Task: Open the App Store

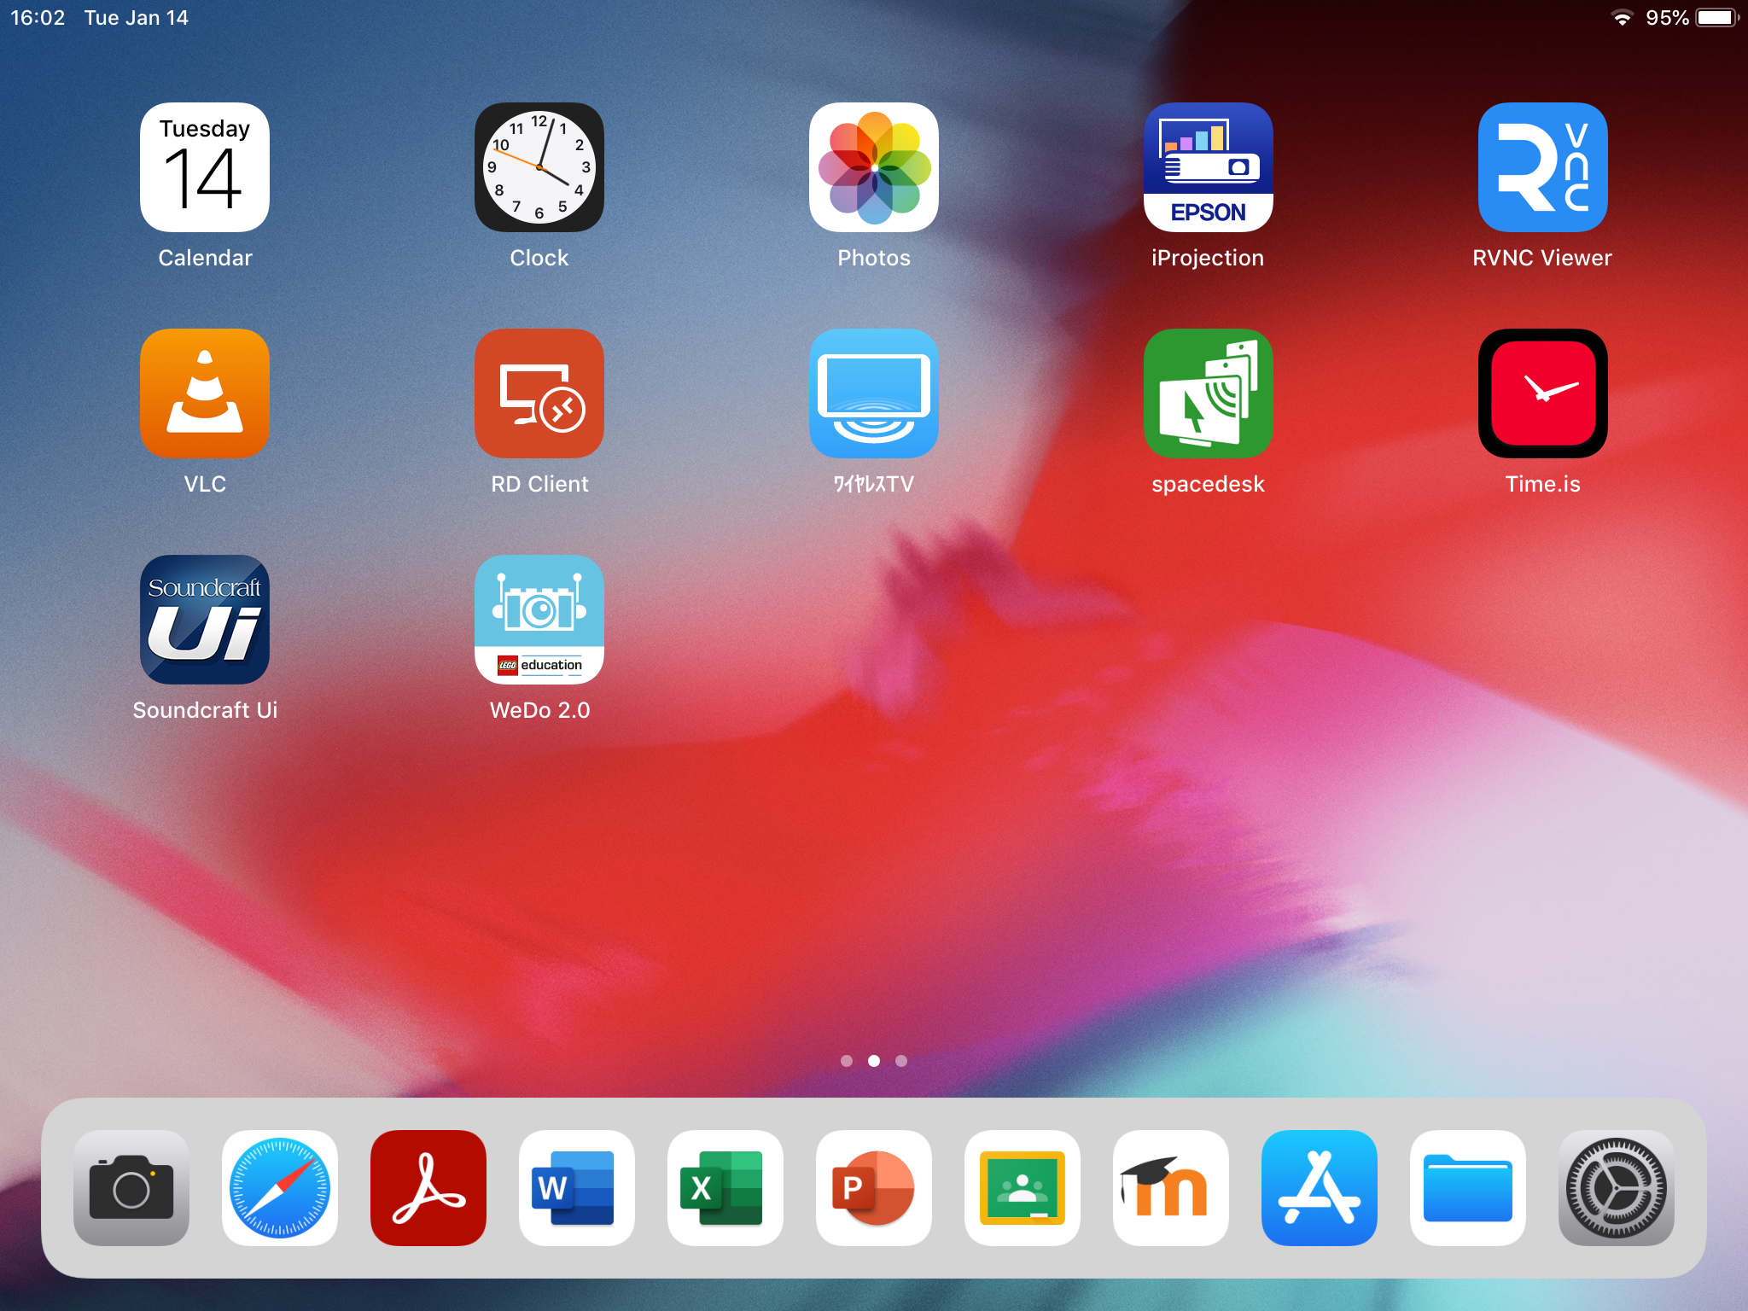Action: pyautogui.click(x=1320, y=1188)
